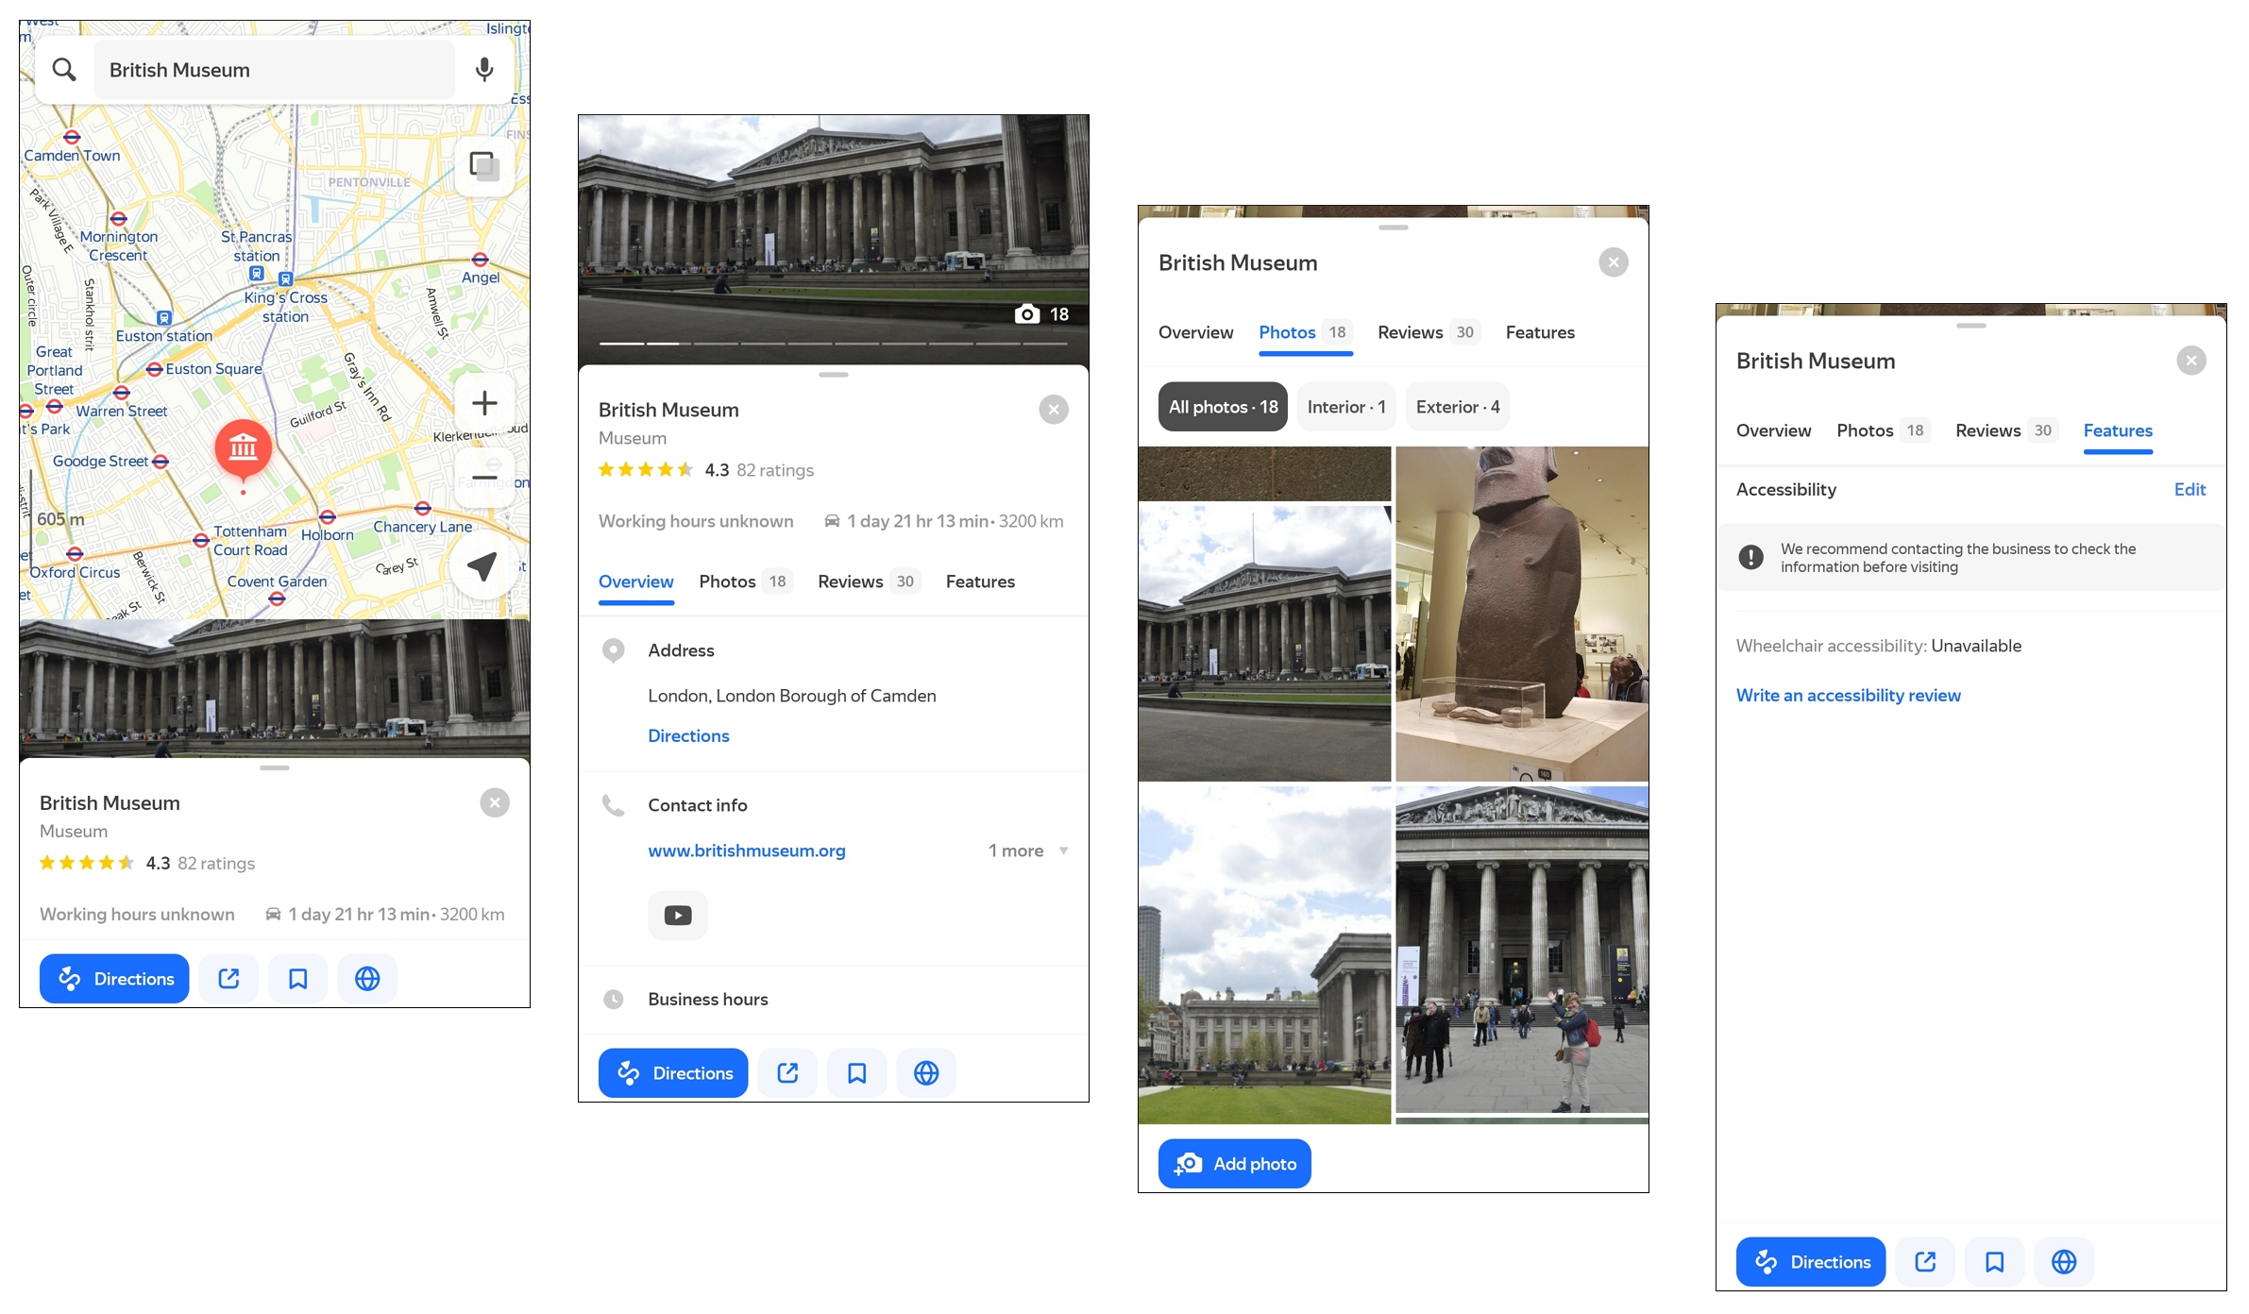The height and width of the screenshot is (1314, 2249).
Task: Click the bookmark icon in Features panel
Action: (1994, 1262)
